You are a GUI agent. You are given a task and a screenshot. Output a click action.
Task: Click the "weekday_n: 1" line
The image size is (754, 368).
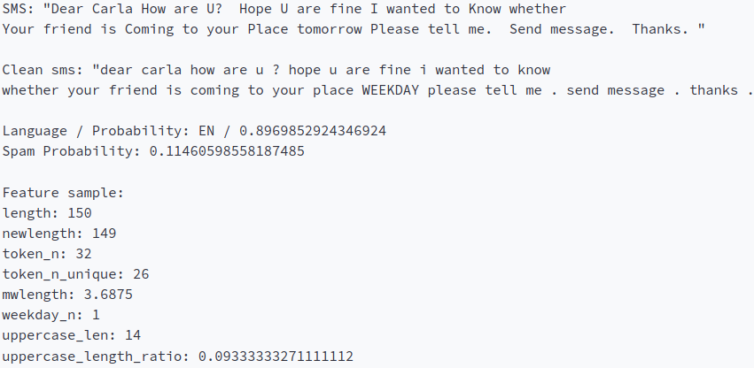point(51,315)
